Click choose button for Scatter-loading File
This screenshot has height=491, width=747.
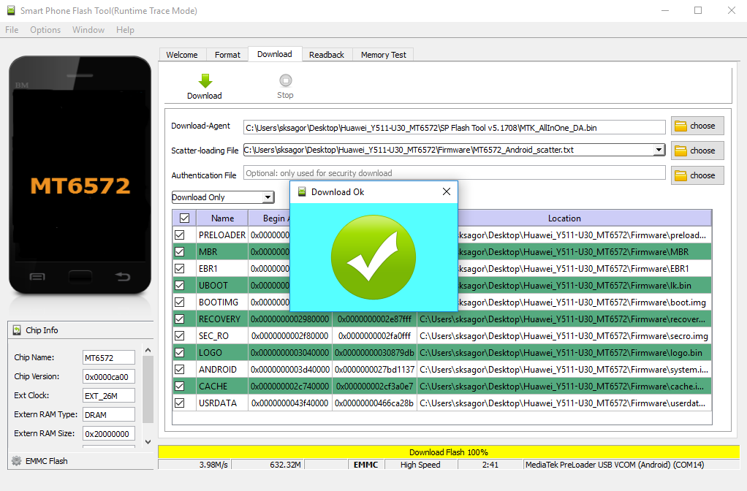click(697, 151)
